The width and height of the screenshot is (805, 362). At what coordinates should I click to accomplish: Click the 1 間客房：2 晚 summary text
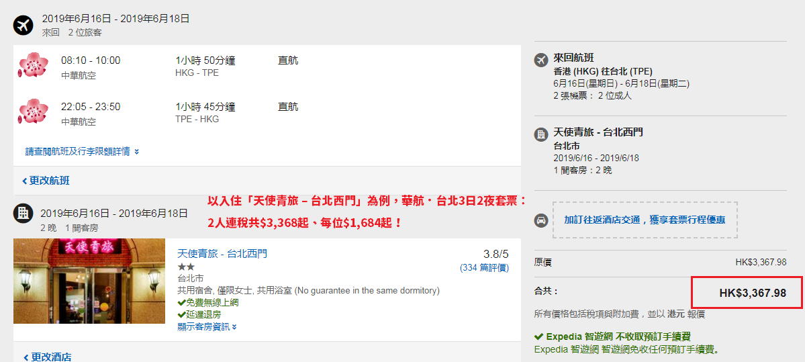pos(583,171)
